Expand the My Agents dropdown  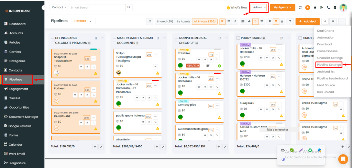click(283, 8)
